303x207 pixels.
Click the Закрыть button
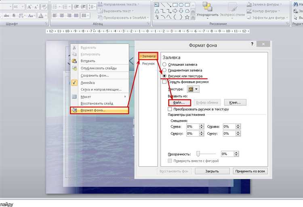[x=212, y=171]
